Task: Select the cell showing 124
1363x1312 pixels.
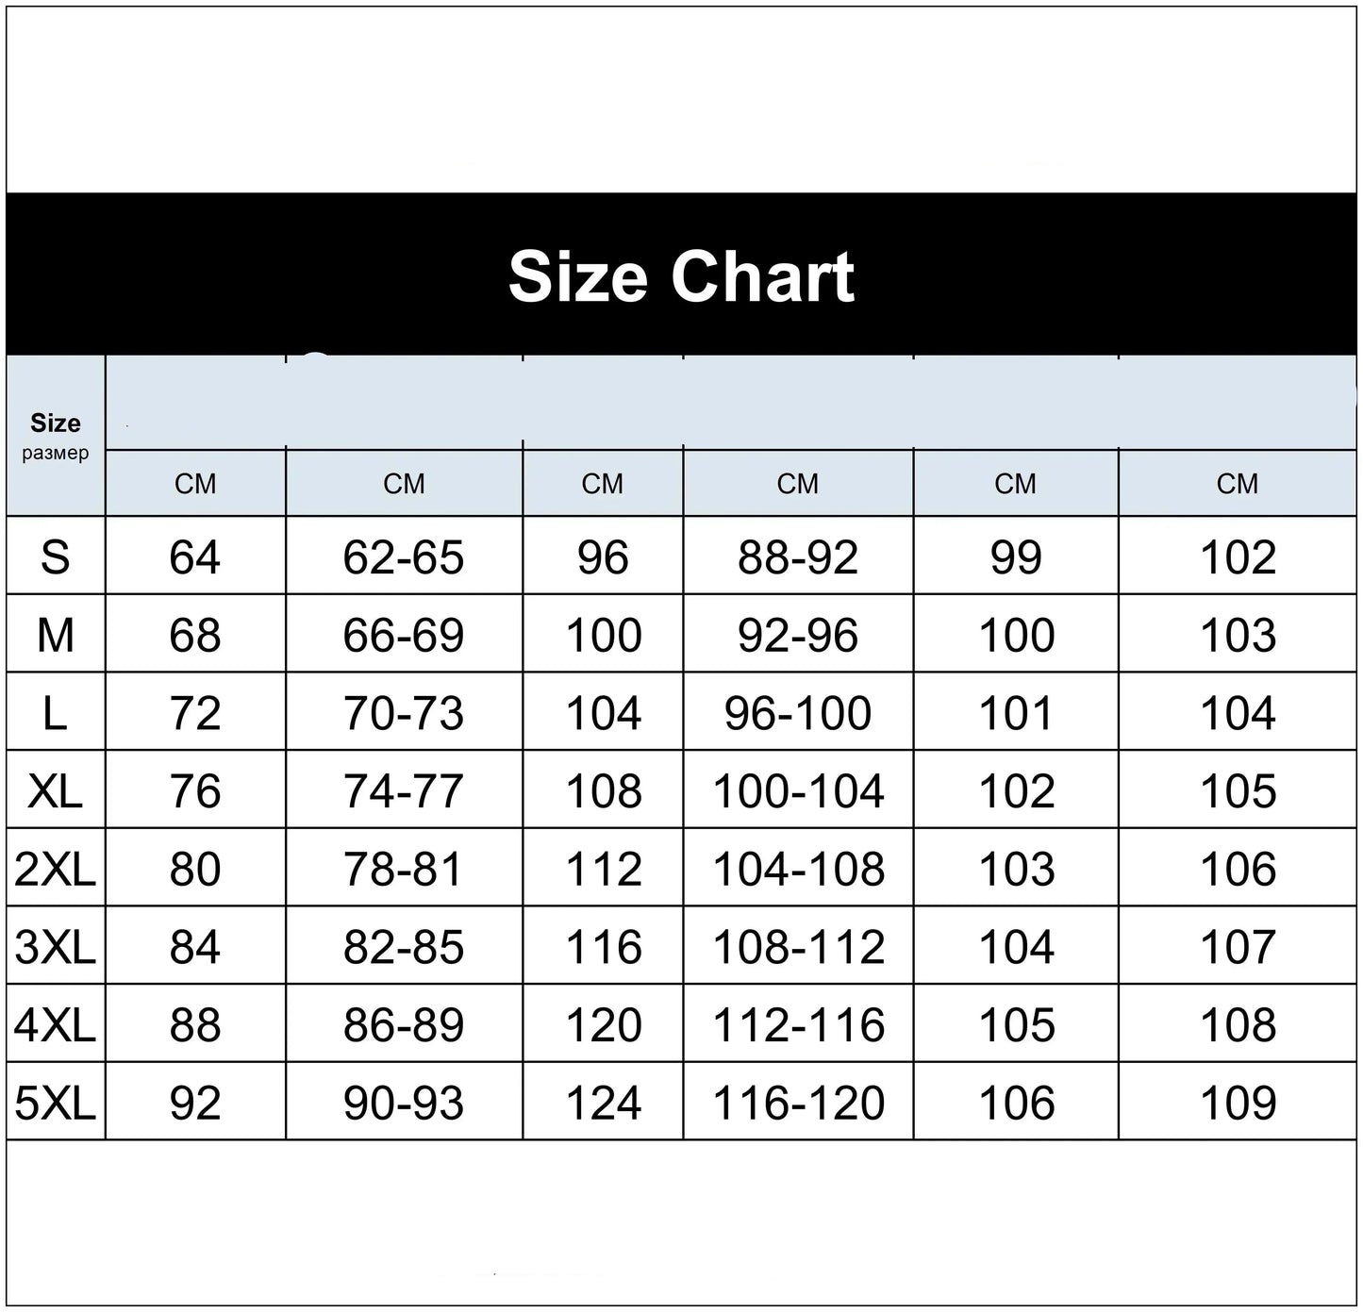Action: (x=603, y=1103)
